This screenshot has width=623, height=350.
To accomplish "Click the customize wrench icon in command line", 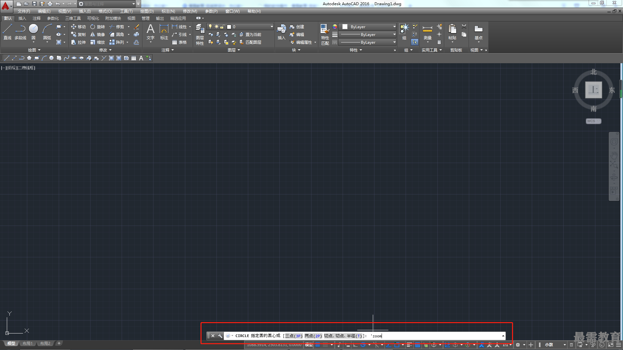I will [220, 336].
